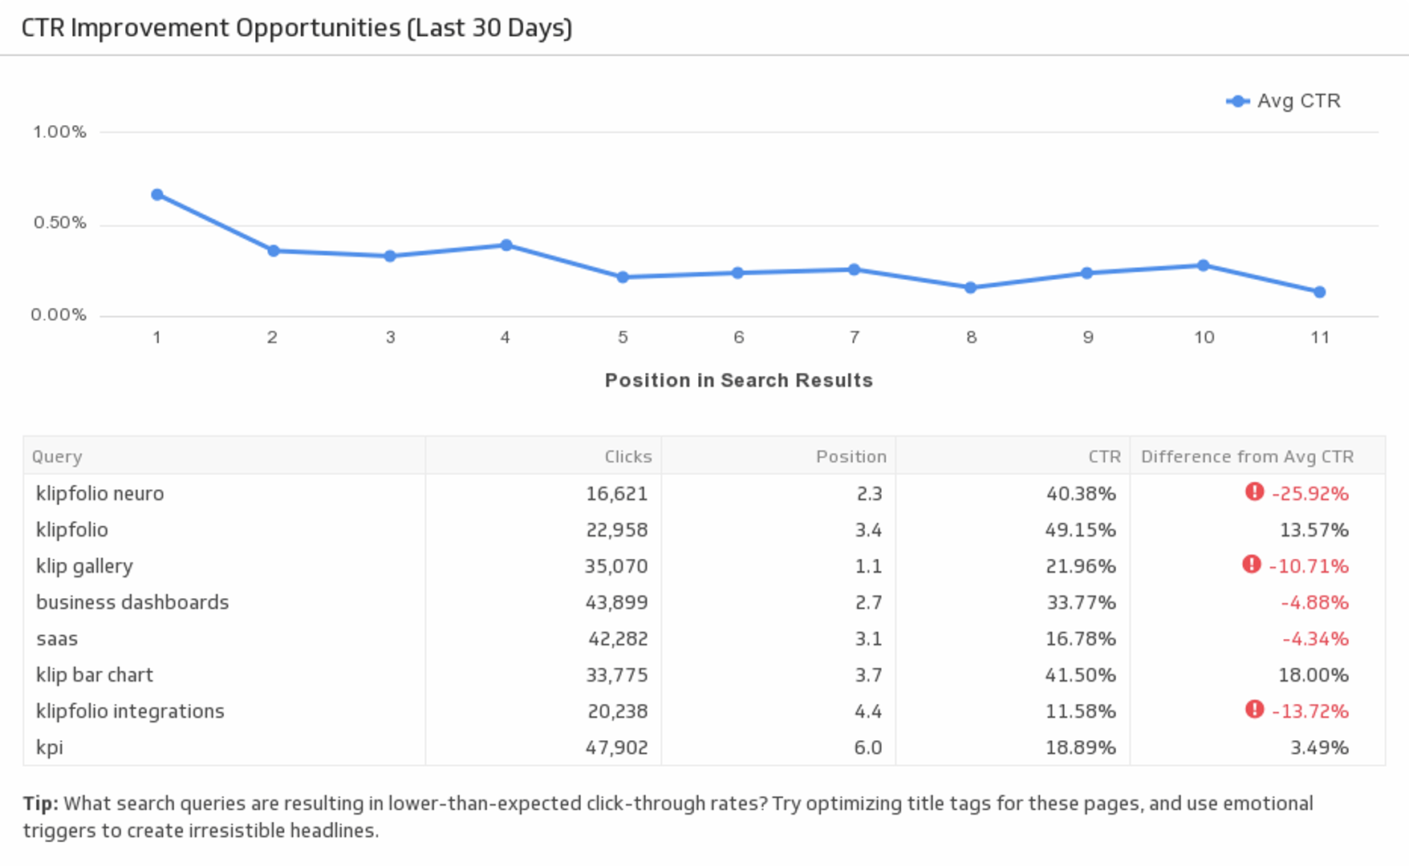Click the Difference from Avg CTR header
This screenshot has height=866, width=1409.
click(x=1247, y=456)
